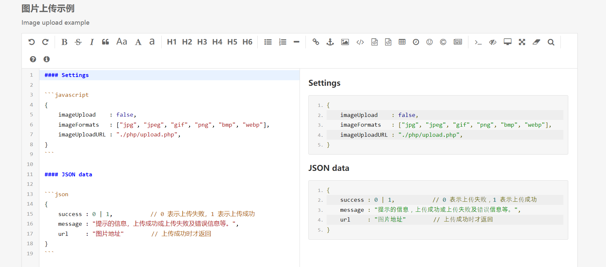Insert an anchor
Screen dimensions: 606x267
[330, 42]
